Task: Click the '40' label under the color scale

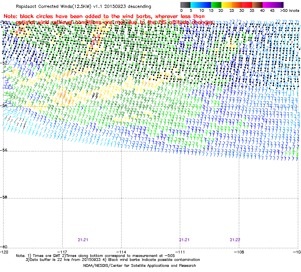Action: pos(262,11)
